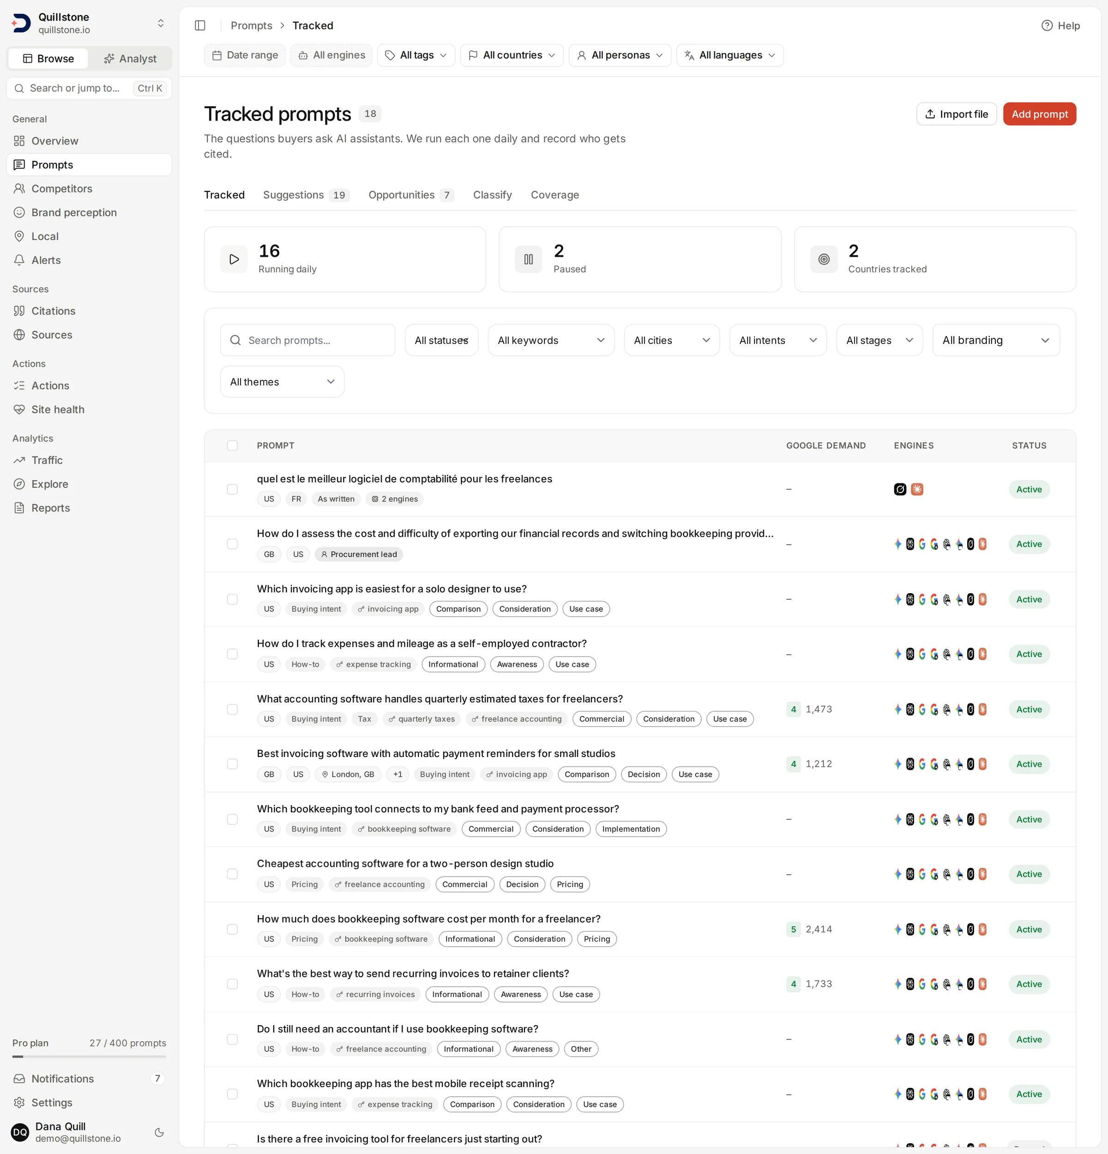Expand the All keywords filter
Viewport: 1108px width, 1154px height.
tap(551, 340)
